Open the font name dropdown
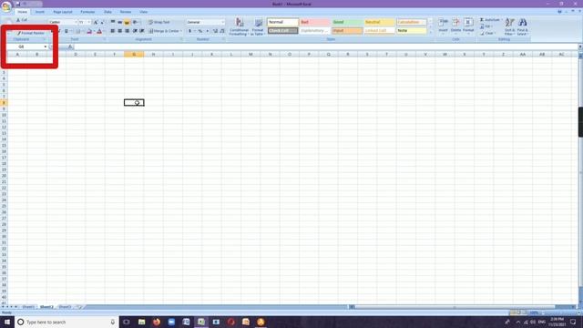The image size is (583, 328). click(x=76, y=22)
